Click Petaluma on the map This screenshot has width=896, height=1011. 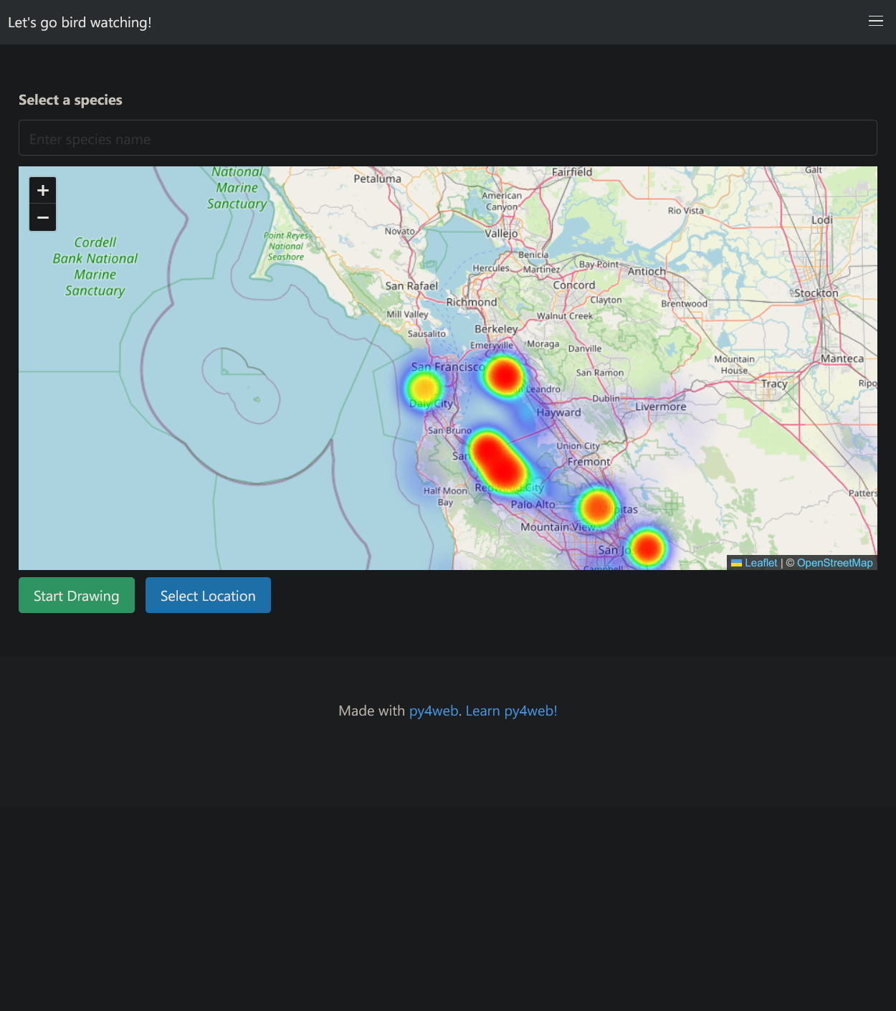377,179
